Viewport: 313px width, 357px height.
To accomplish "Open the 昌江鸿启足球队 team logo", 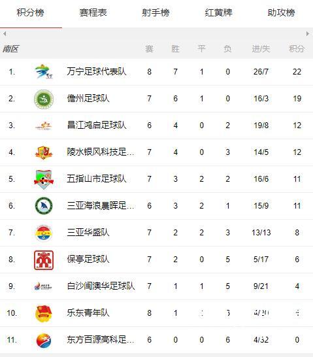I will point(44,126).
